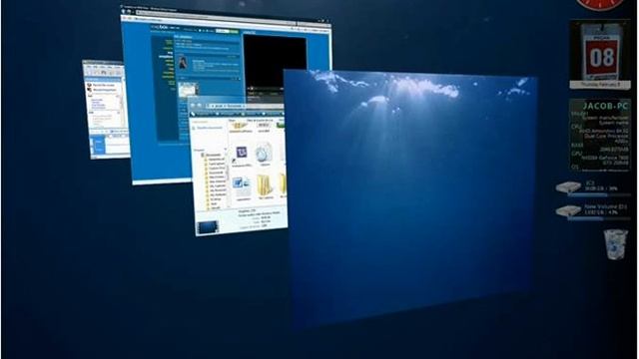Select the small leftmost window in Flip 3D
Viewport: 639px width, 359px height.
tap(107, 110)
